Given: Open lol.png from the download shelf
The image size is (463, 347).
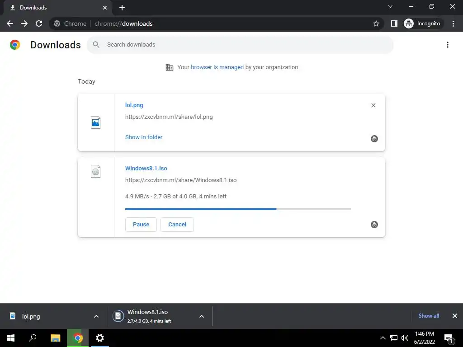Looking at the screenshot, I should 31,316.
